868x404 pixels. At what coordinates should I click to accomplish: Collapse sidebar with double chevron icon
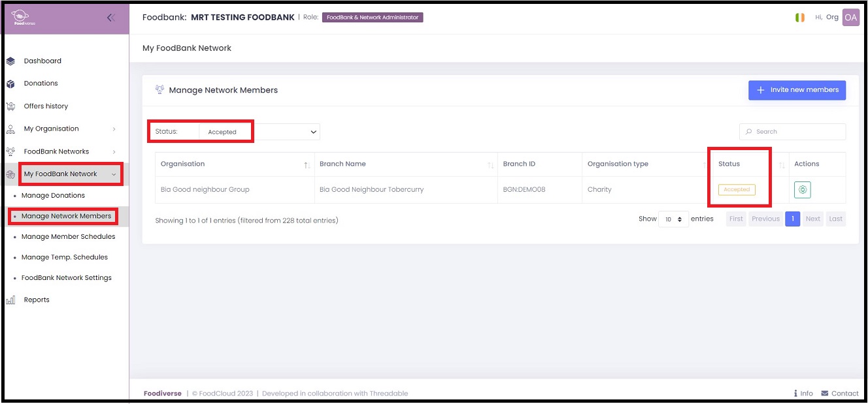[111, 18]
